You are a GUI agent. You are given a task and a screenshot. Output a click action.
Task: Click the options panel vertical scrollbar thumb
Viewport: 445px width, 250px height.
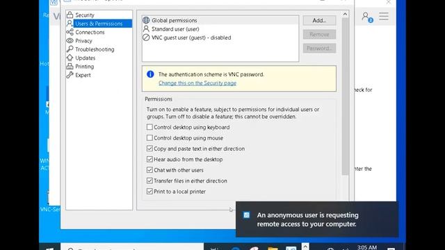[x=345, y=97]
